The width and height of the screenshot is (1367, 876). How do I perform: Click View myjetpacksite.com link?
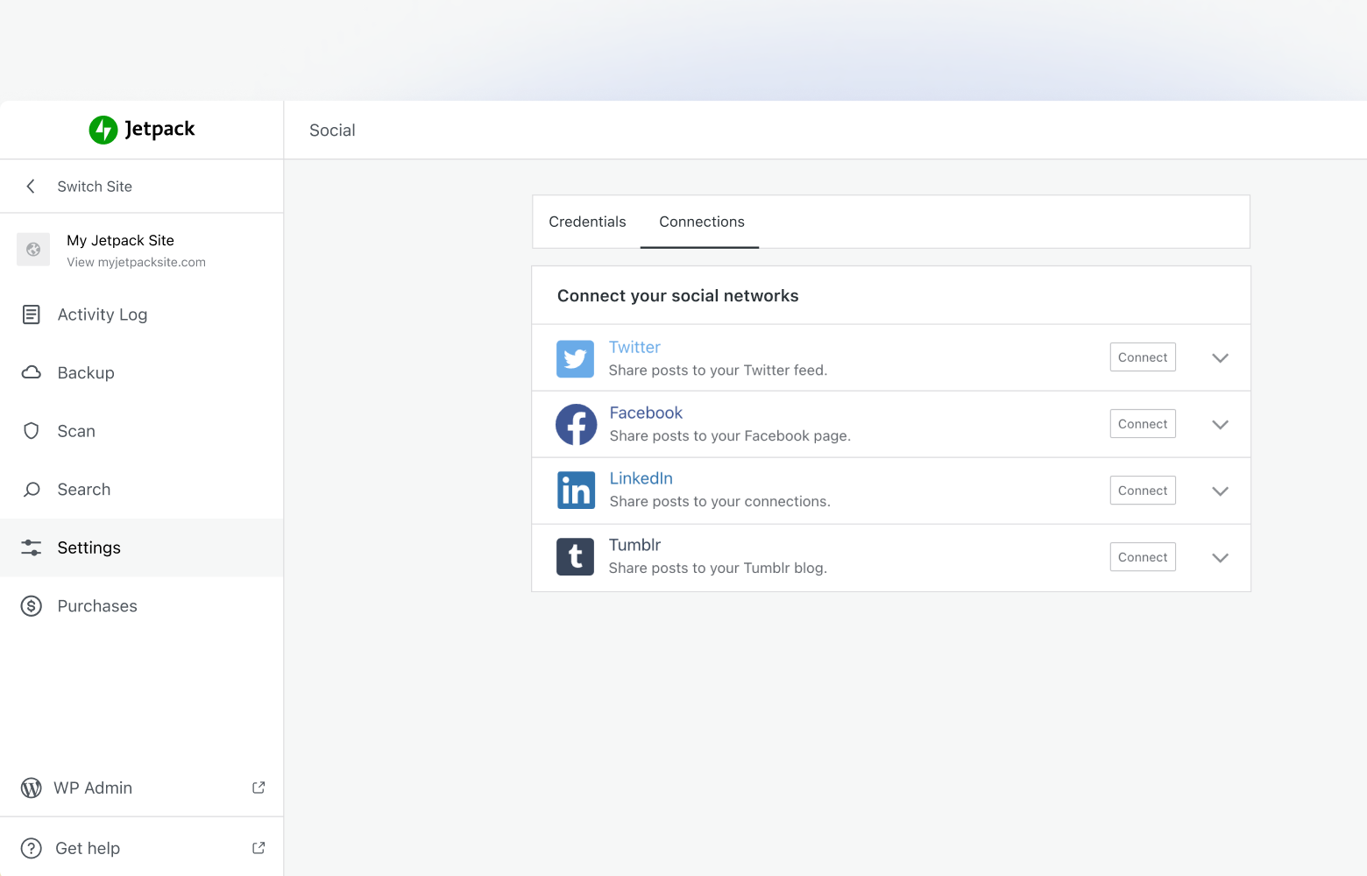(136, 262)
